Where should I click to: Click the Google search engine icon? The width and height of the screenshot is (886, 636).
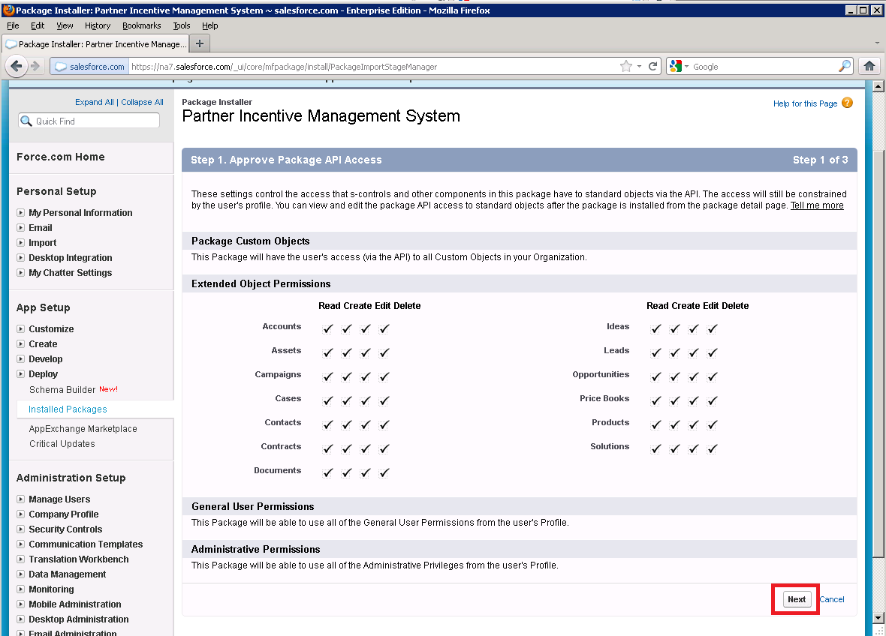(676, 66)
